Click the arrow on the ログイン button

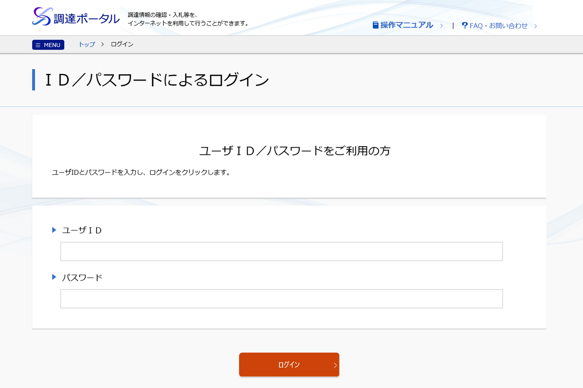point(335,365)
